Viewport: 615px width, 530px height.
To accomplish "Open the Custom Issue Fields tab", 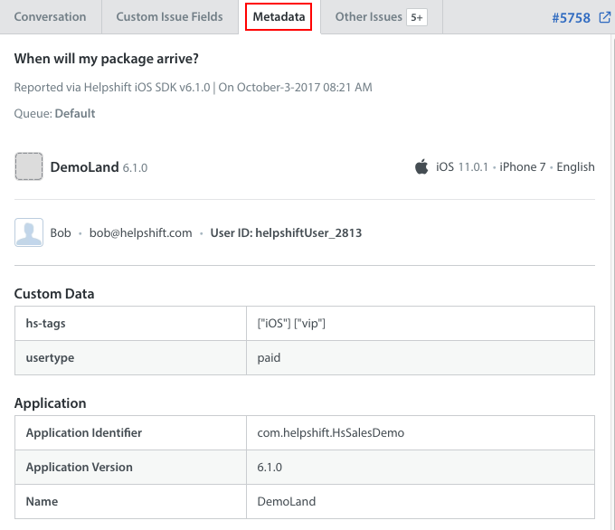I will click(x=169, y=17).
